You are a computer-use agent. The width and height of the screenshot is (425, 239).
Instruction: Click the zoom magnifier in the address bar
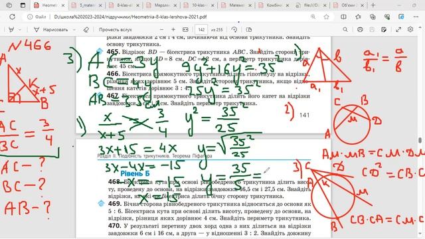pos(313,17)
